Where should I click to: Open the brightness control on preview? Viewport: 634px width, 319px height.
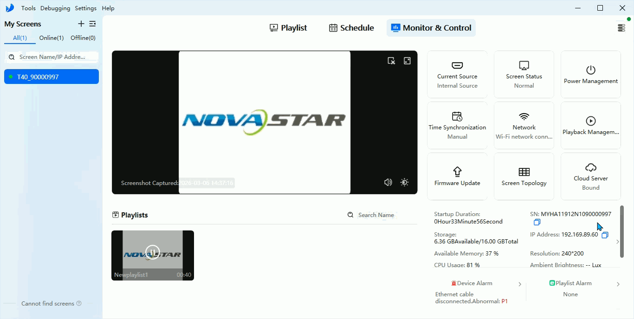click(405, 182)
